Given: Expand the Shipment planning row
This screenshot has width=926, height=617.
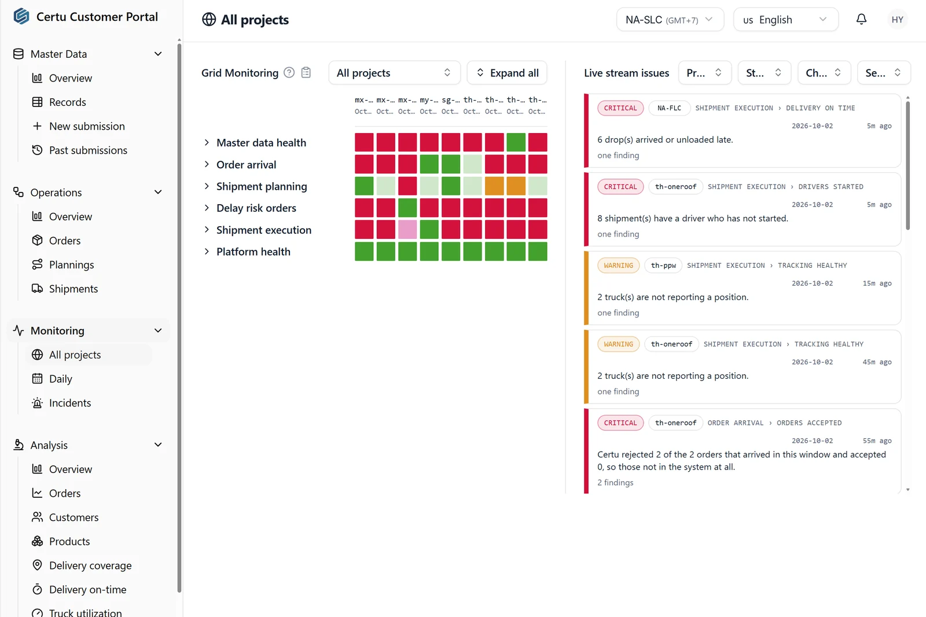Looking at the screenshot, I should point(207,186).
